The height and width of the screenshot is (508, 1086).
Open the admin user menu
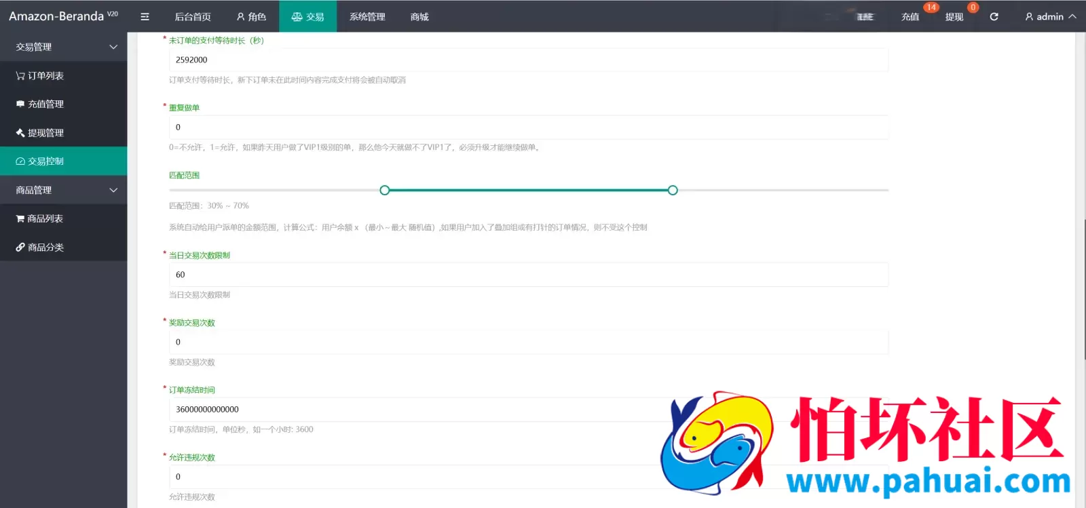(1050, 17)
